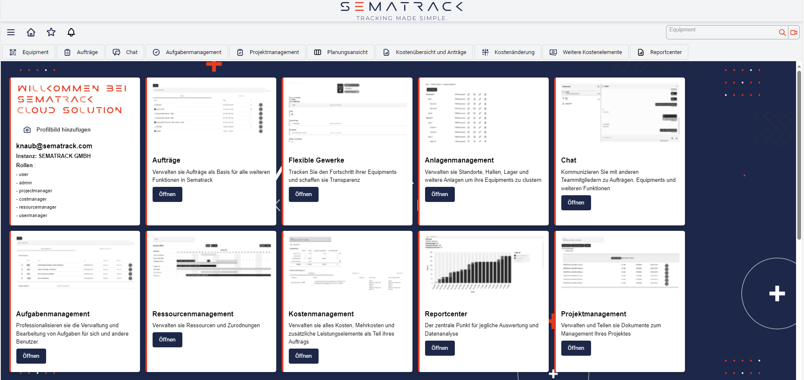Viewport: 804px width, 380px height.
Task: Click the Ressourcenmanagement card title
Action: [x=193, y=314]
